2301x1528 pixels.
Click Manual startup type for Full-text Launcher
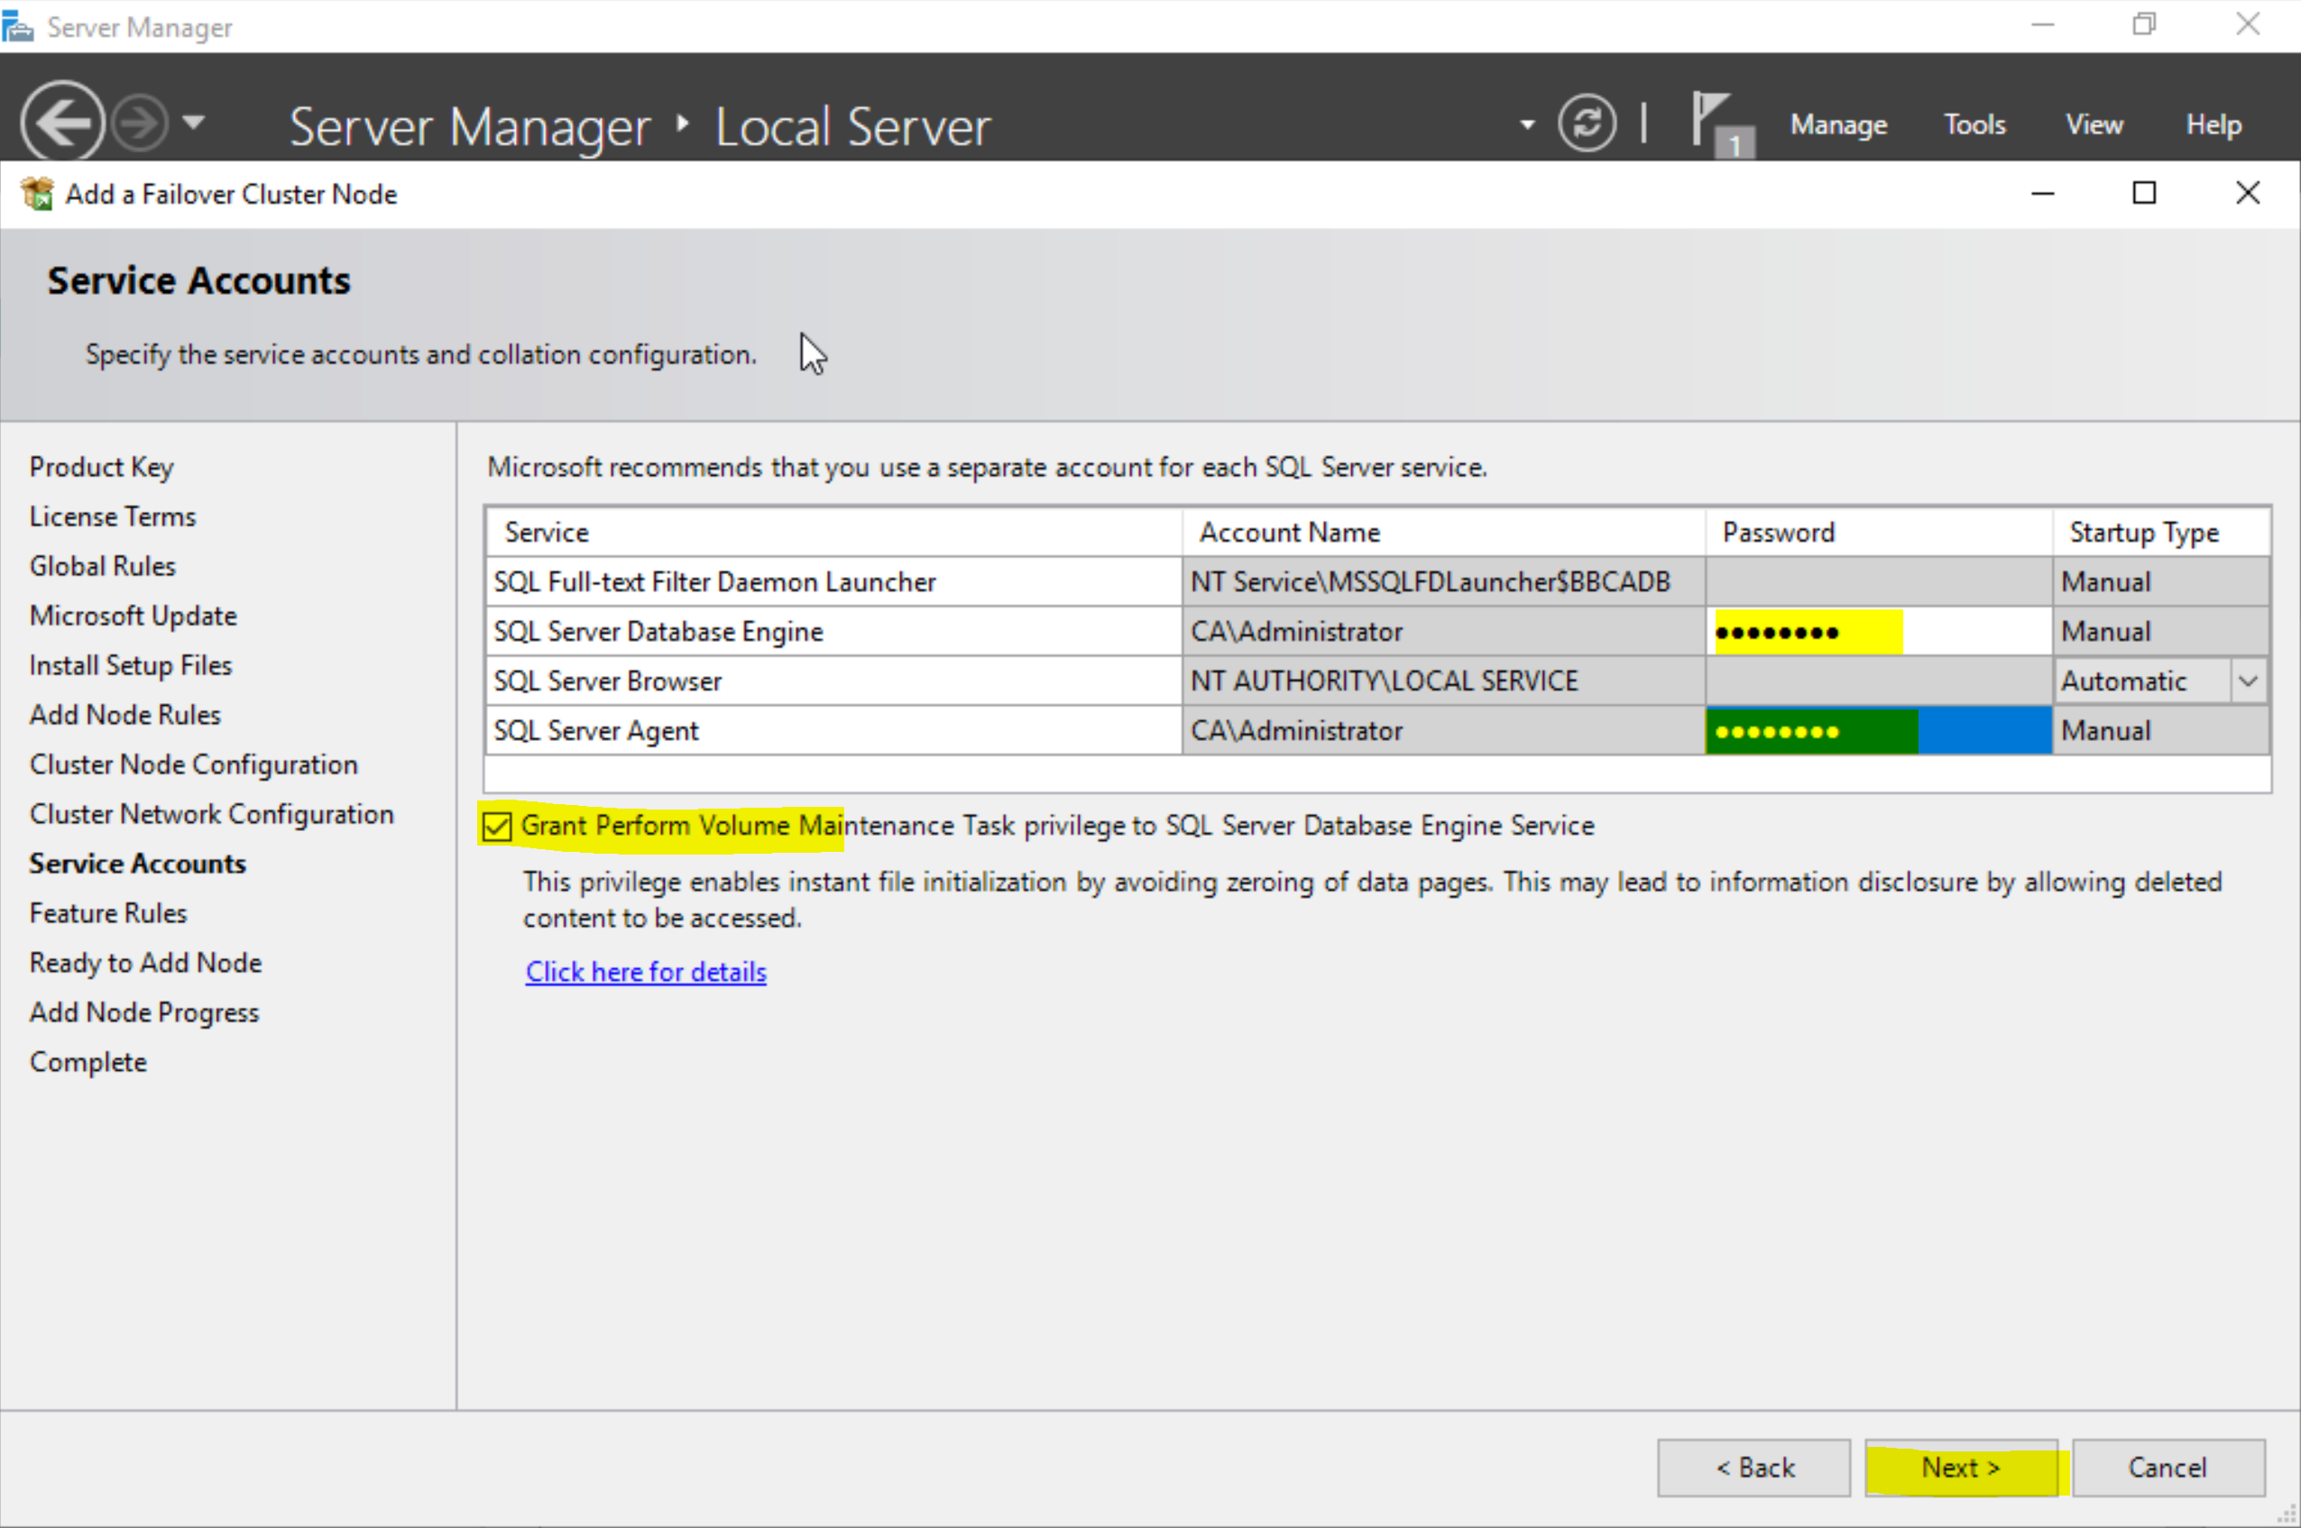click(2161, 581)
